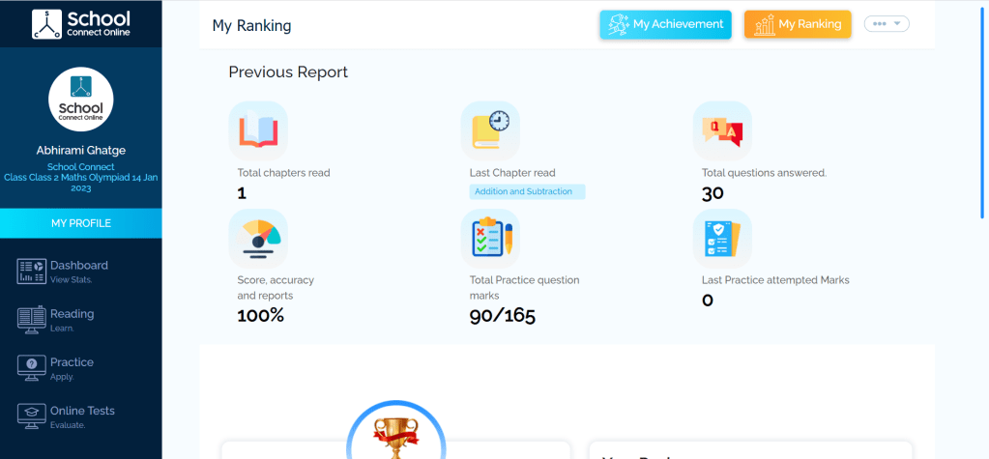Click the Last Chapter read clock-book icon

tap(490, 130)
